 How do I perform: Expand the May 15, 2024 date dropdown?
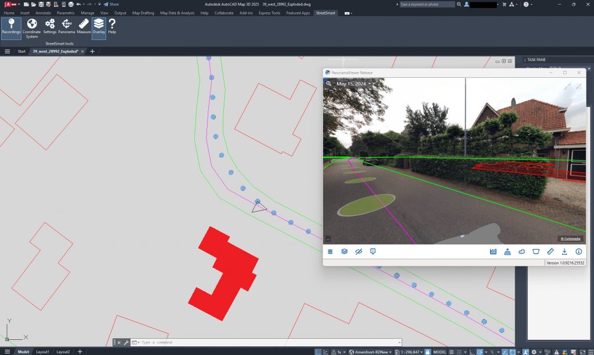tap(353, 84)
